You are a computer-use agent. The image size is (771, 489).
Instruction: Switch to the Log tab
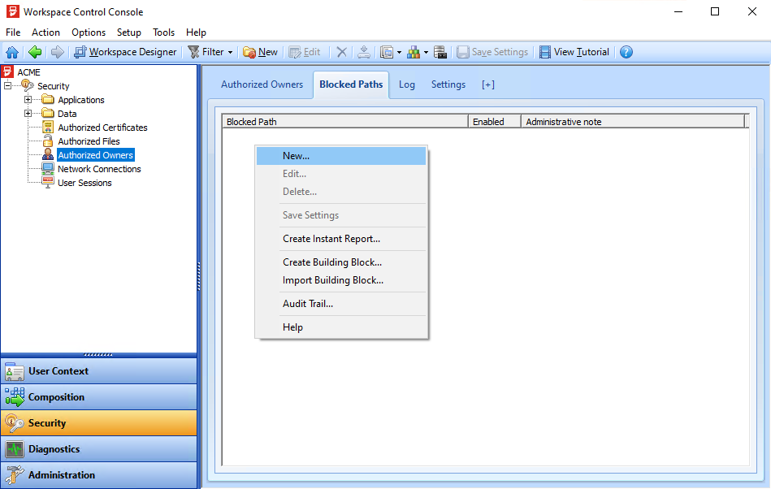click(406, 84)
